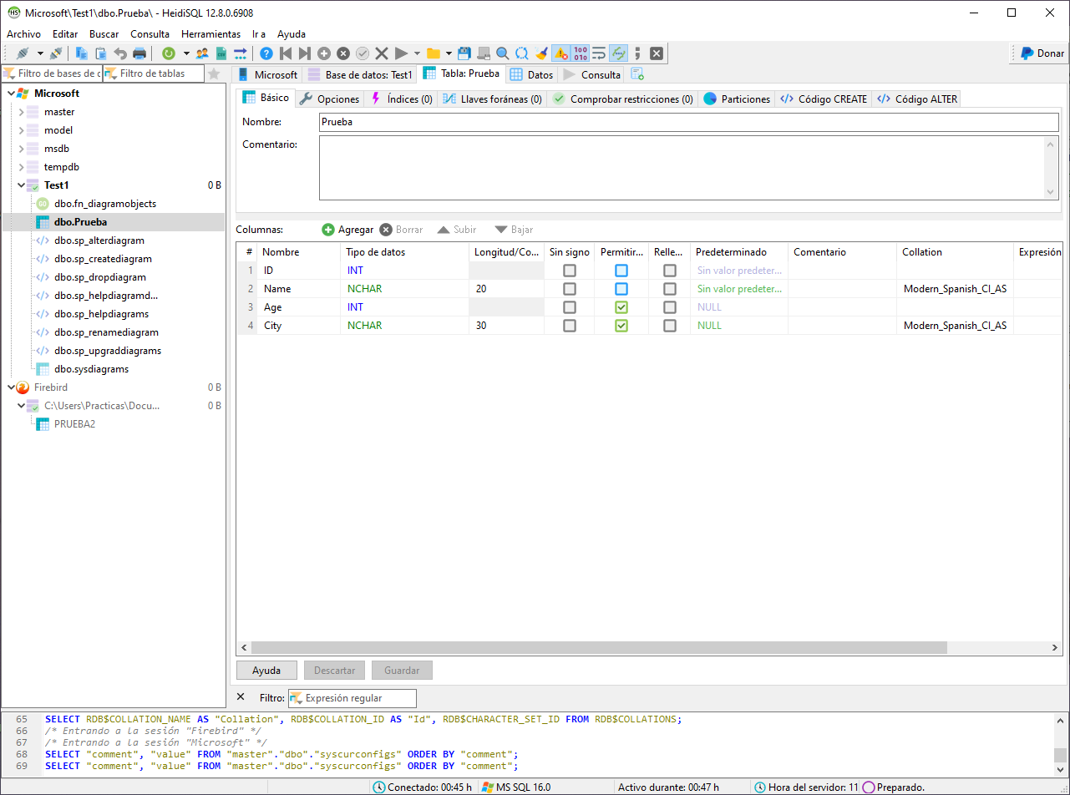Click the green refresh icon
1070x795 pixels.
[169, 53]
